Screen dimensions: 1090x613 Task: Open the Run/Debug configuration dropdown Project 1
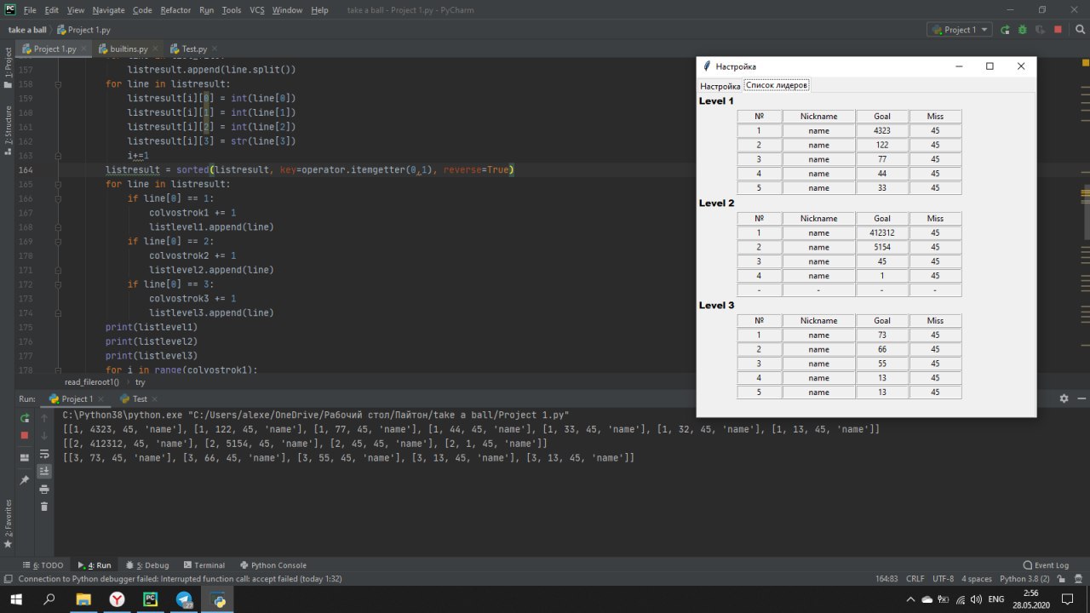[960, 30]
